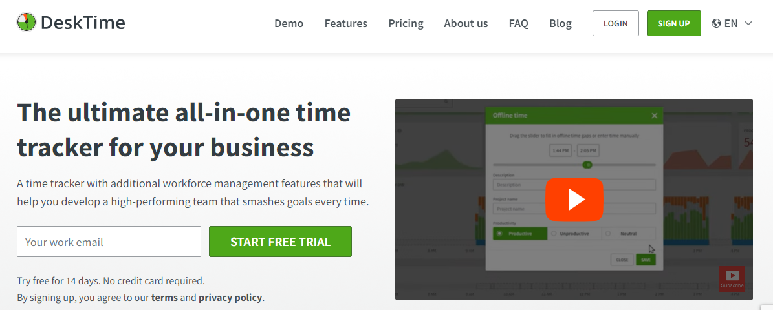
Task: Open the privacy policy link
Action: point(231,298)
